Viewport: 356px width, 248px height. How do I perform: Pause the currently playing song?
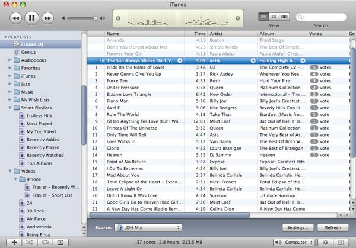(31, 18)
